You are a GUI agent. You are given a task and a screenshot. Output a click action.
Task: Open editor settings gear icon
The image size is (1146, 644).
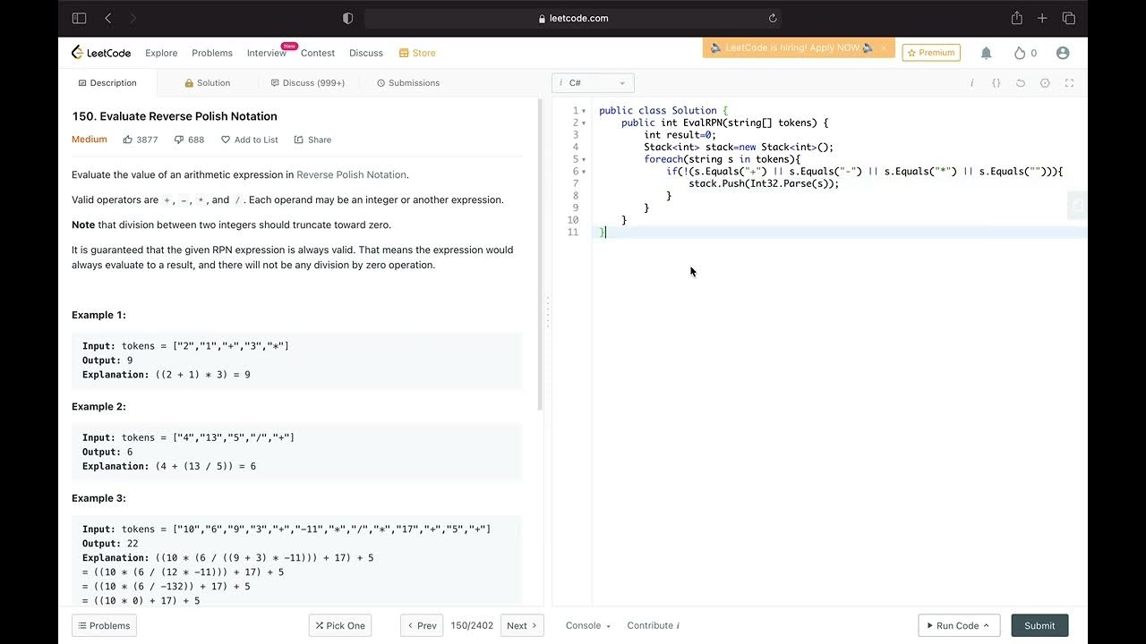tap(1045, 82)
